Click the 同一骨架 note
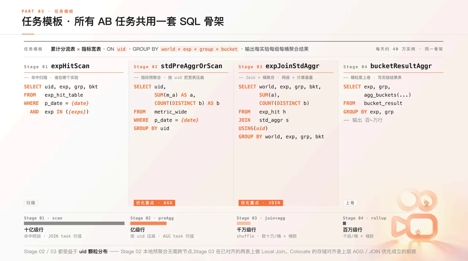This screenshot has width=468, height=261. 434,49
